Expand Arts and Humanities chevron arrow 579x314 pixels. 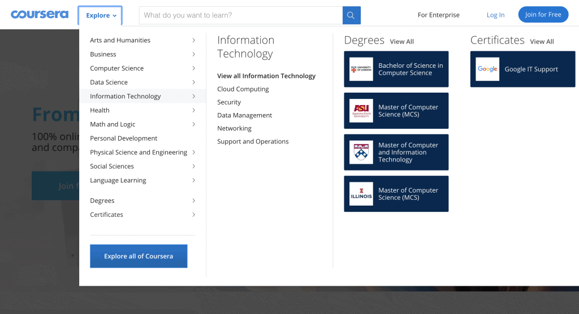tap(193, 40)
